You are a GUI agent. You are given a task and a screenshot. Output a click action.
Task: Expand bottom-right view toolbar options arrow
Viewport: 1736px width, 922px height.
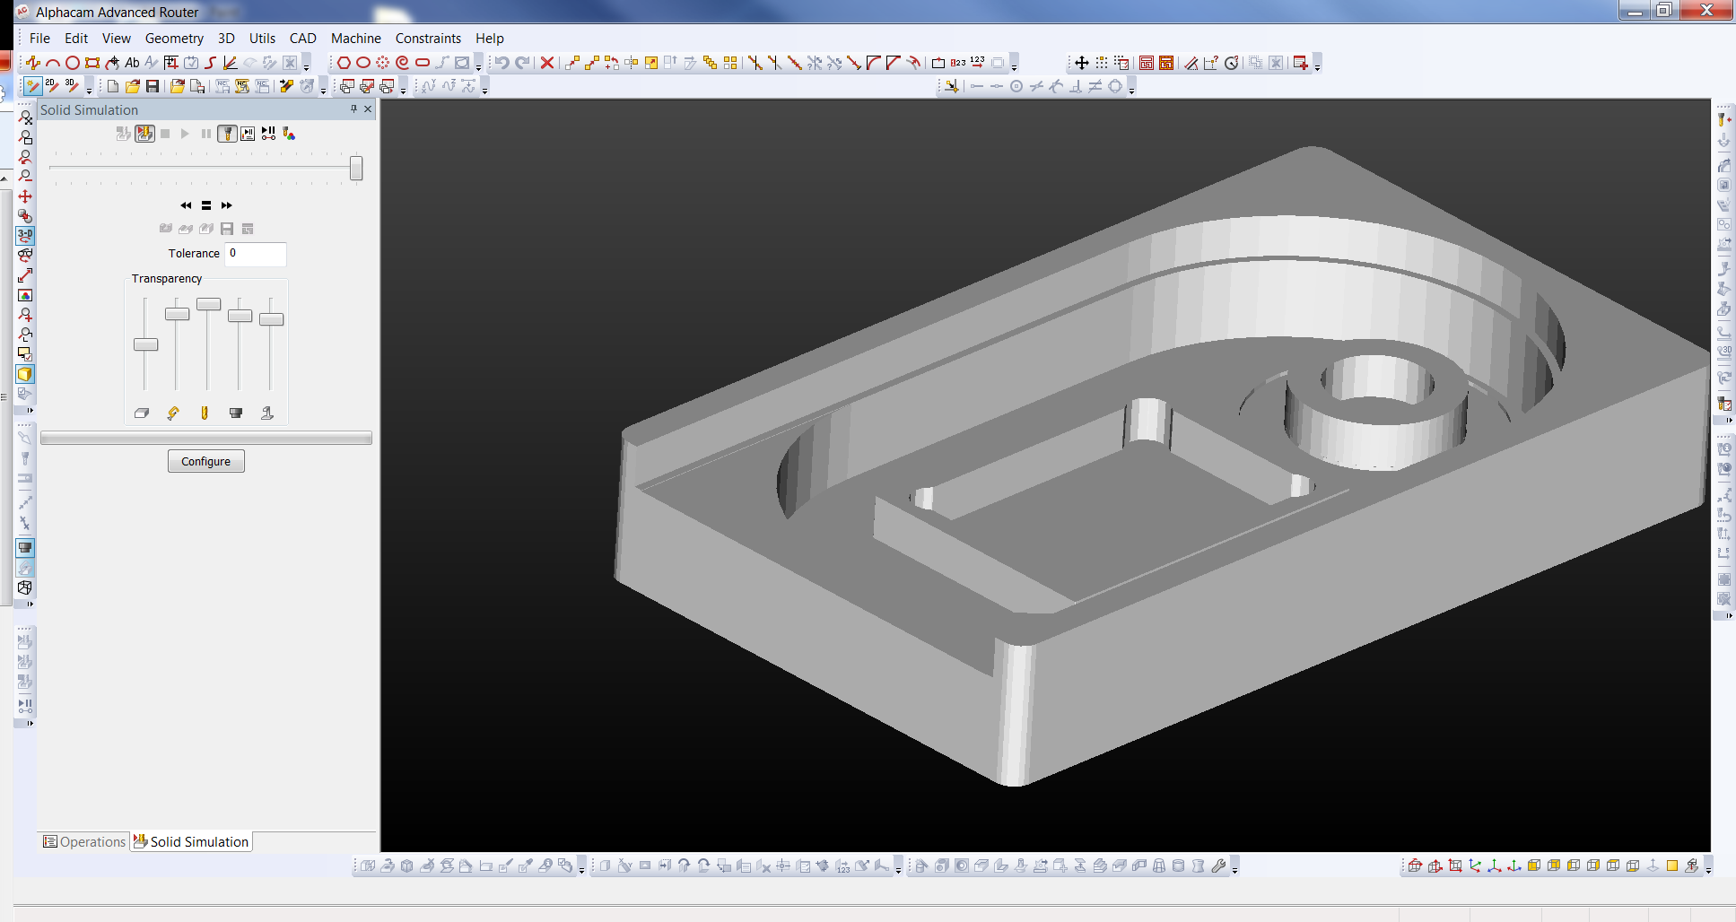1708,870
